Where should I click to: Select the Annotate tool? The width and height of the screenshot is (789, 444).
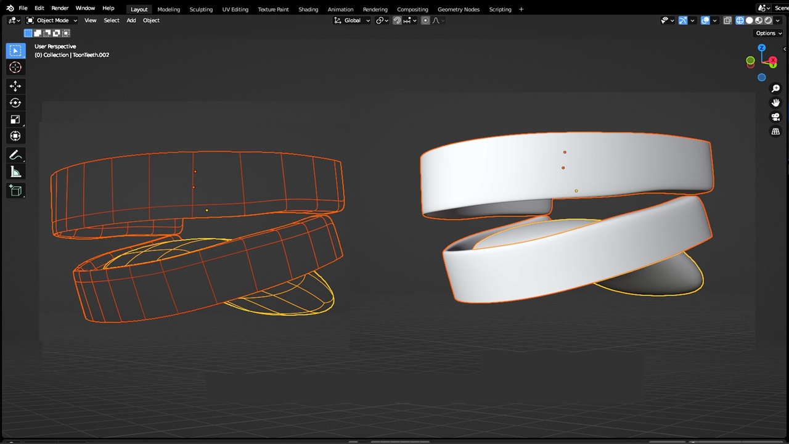coord(15,155)
